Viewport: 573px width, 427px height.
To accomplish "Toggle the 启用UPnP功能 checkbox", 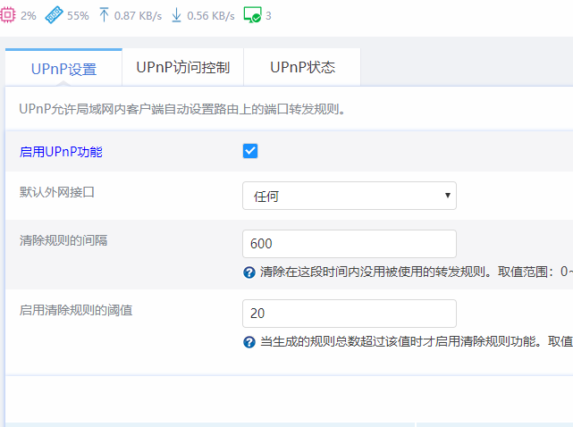I will pos(250,151).
